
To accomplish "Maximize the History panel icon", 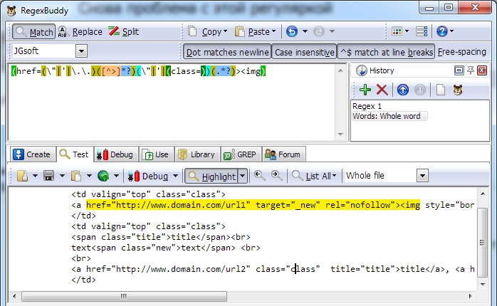I will pos(459,70).
